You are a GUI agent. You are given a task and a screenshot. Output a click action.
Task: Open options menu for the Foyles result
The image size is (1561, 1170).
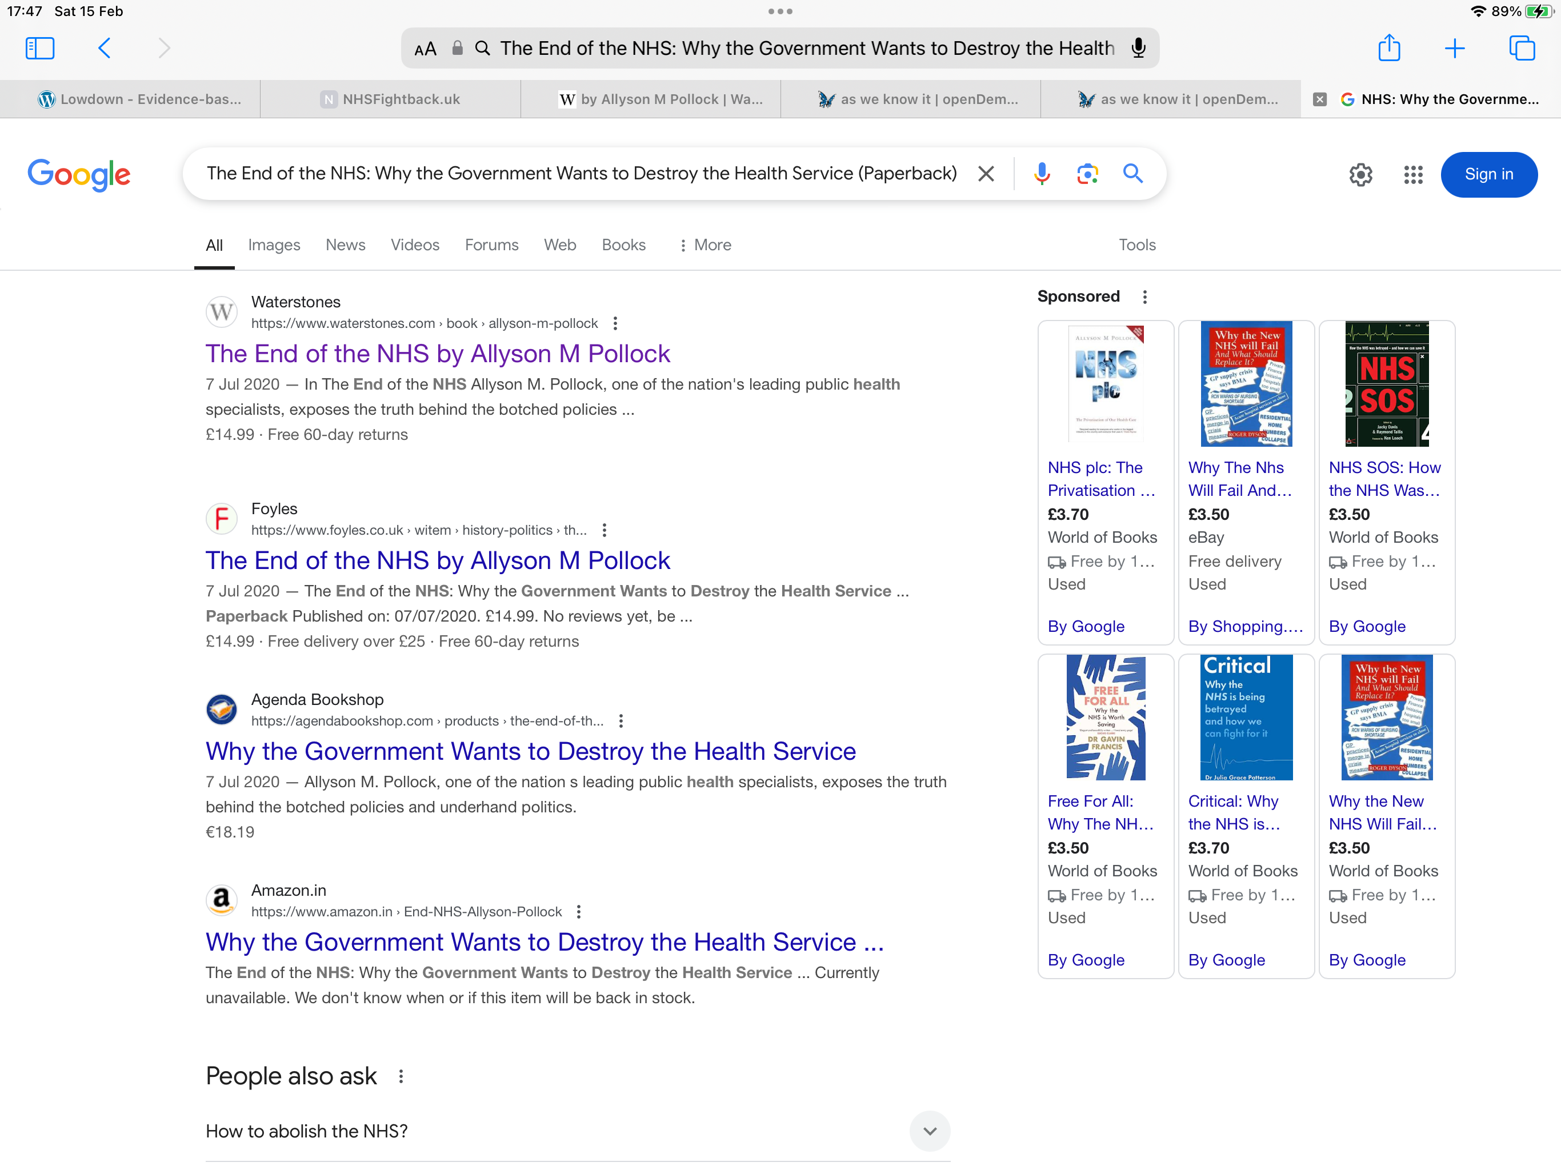tap(604, 530)
